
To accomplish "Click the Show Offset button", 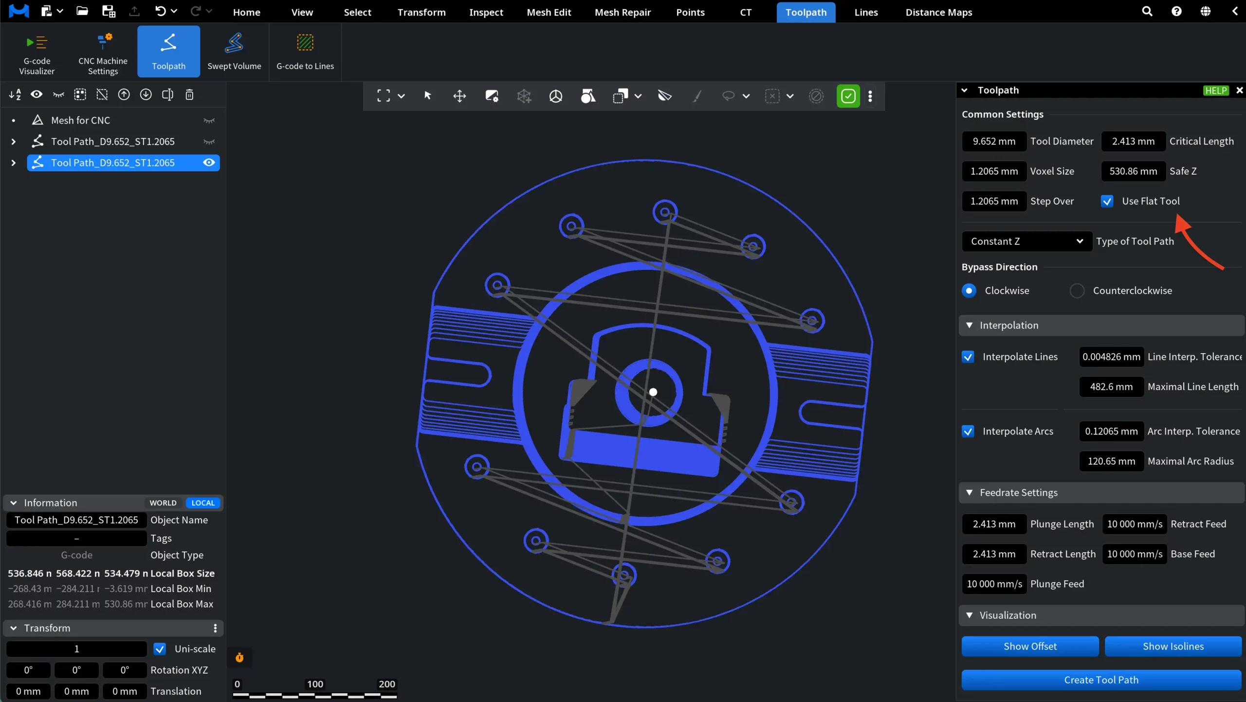I will 1030,647.
